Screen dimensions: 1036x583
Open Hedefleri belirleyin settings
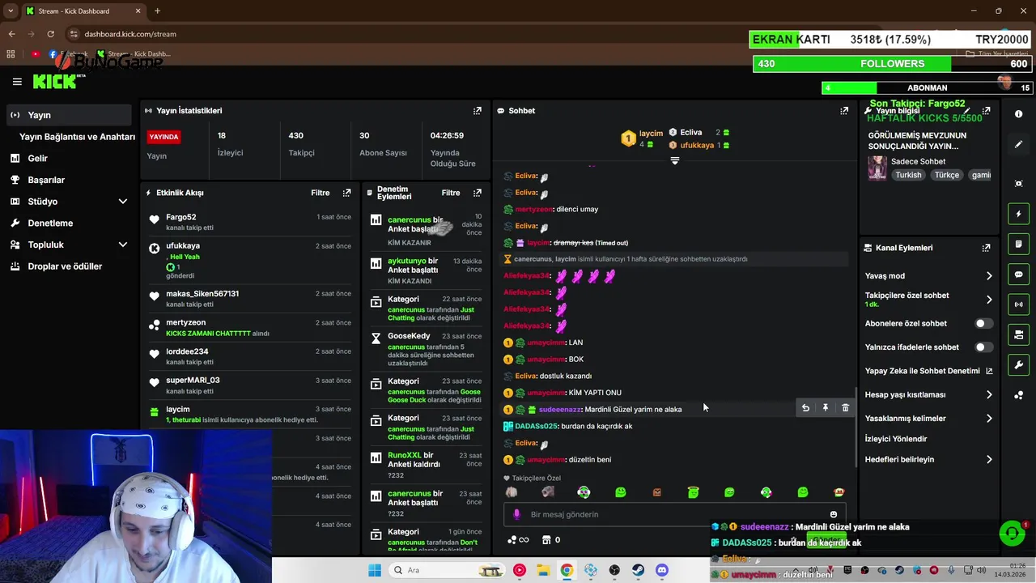point(928,459)
